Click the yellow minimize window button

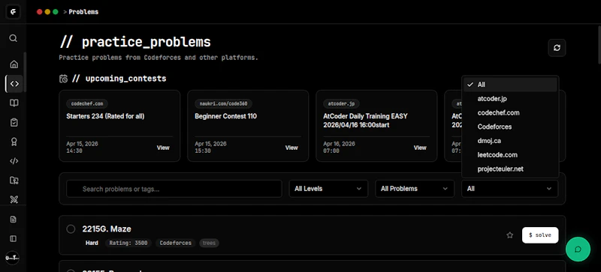point(47,12)
